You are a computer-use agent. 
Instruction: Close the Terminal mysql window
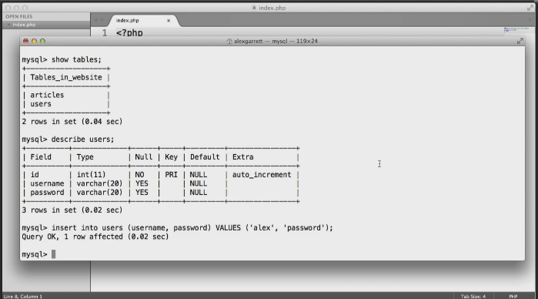[25, 41]
